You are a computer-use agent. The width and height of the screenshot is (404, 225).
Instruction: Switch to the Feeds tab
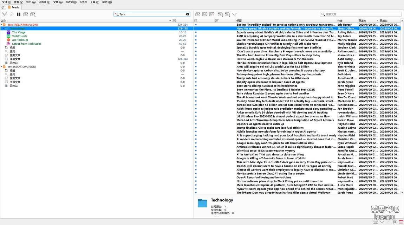[x=13, y=7]
